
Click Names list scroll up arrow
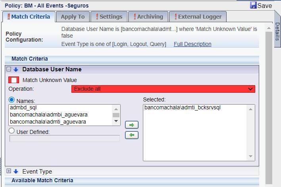pyautogui.click(x=116, y=109)
